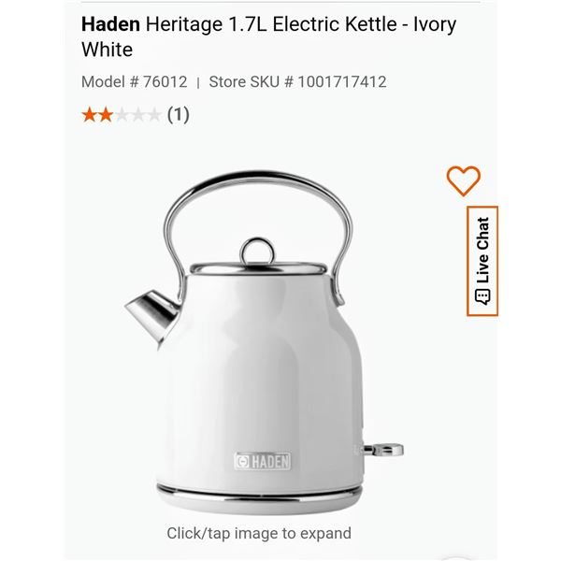Image resolution: width=561 pixels, height=561 pixels.
Task: Add kettle to wishlist with heart icon
Action: tap(463, 180)
